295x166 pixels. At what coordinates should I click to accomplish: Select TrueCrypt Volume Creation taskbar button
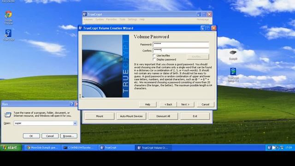(153, 148)
